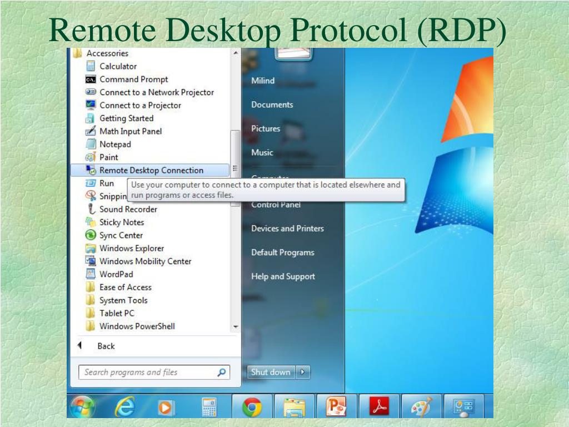Open Google Chrome from the taskbar

click(x=252, y=406)
